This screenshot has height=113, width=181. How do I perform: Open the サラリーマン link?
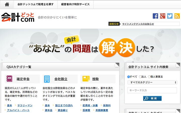pos(25,105)
